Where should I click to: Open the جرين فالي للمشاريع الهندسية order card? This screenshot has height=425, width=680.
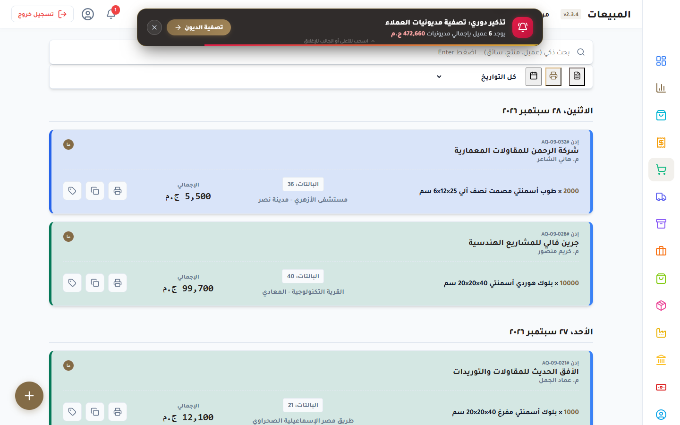pyautogui.click(x=321, y=264)
